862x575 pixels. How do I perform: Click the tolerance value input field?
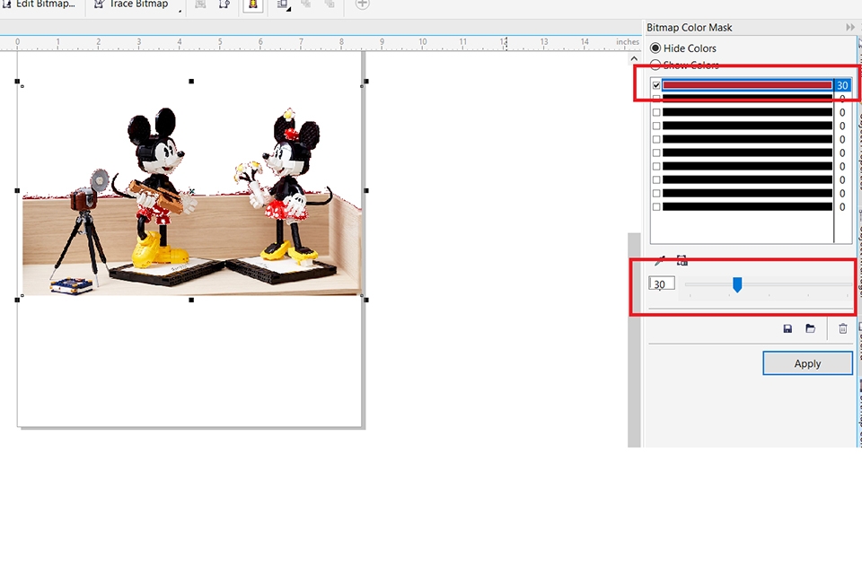[663, 284]
